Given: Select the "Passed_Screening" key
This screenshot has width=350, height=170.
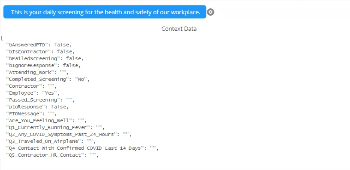Looking at the screenshot, I should [x=35, y=100].
